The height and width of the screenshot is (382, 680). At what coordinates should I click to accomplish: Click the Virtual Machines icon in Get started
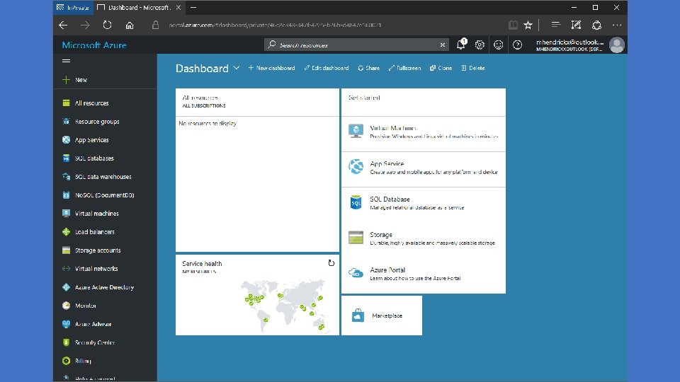tap(356, 131)
